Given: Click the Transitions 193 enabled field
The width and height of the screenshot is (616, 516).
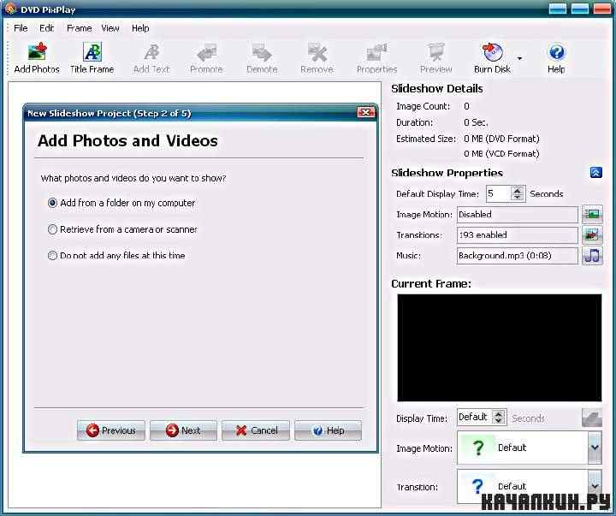Looking at the screenshot, I should [518, 235].
